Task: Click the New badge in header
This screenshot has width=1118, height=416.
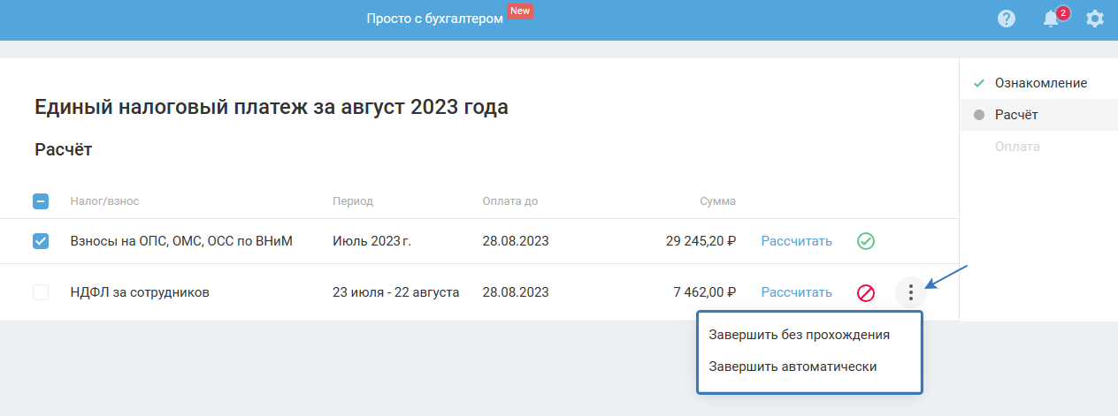Action: (520, 11)
